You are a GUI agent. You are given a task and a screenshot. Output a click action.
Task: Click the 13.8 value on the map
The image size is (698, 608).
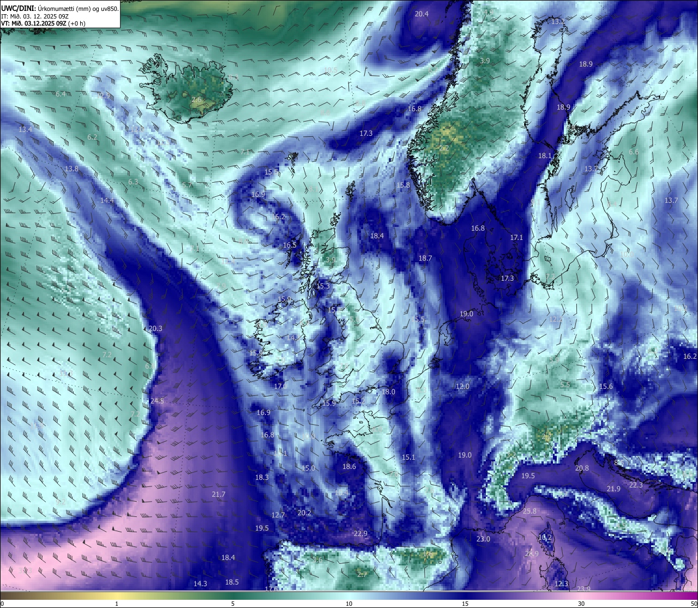point(71,169)
